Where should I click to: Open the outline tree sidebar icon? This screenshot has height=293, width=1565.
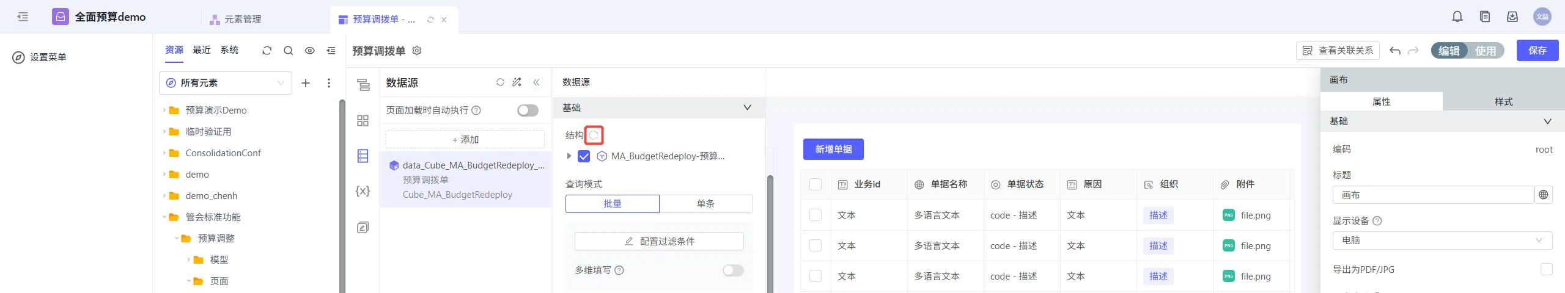coord(363,85)
